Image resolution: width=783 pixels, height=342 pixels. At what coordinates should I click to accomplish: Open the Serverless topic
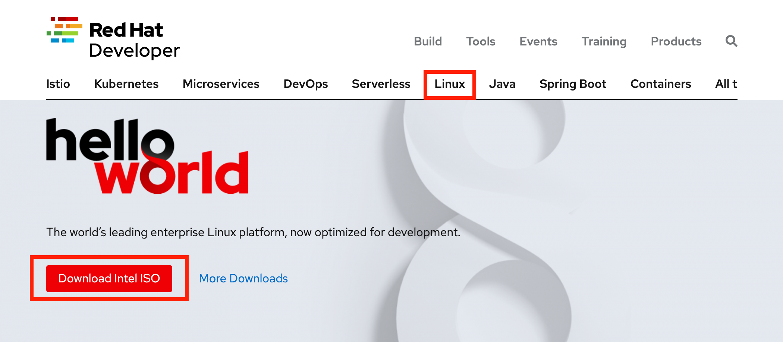click(381, 84)
